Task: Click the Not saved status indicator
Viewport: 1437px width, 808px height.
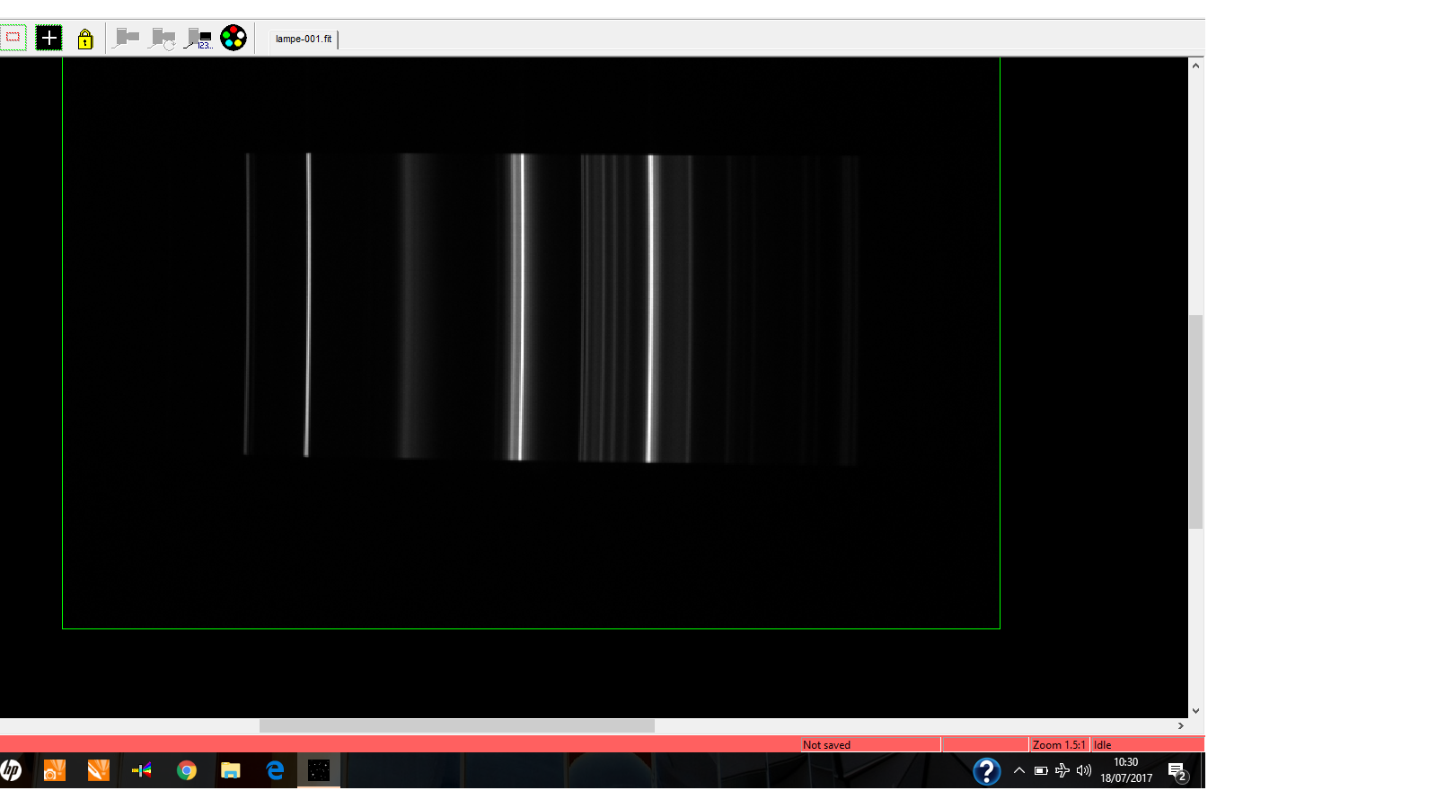Action: coord(826,744)
